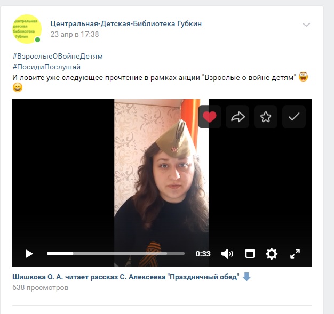Viewport: 334px width, 314px height.
Task: Seek on the video progress bar
Action: coord(116,254)
